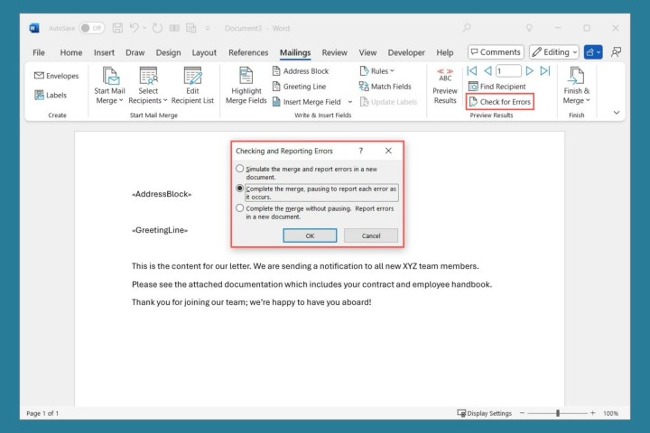The width and height of the screenshot is (650, 433).
Task: Select Simulate the merge radio option
Action: point(239,169)
